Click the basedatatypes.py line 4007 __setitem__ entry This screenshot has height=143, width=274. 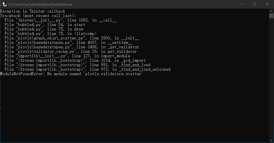(68, 42)
